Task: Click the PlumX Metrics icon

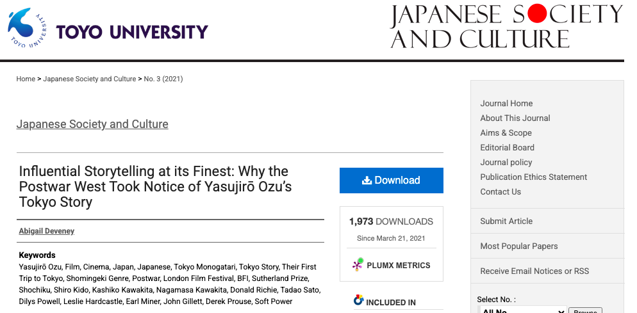Action: (x=358, y=265)
